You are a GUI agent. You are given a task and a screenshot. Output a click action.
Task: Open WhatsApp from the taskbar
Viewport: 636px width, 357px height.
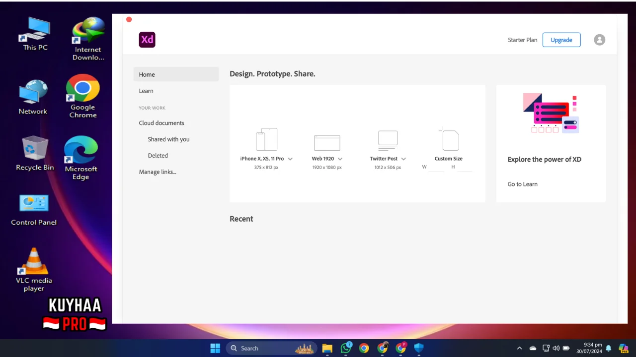click(346, 348)
